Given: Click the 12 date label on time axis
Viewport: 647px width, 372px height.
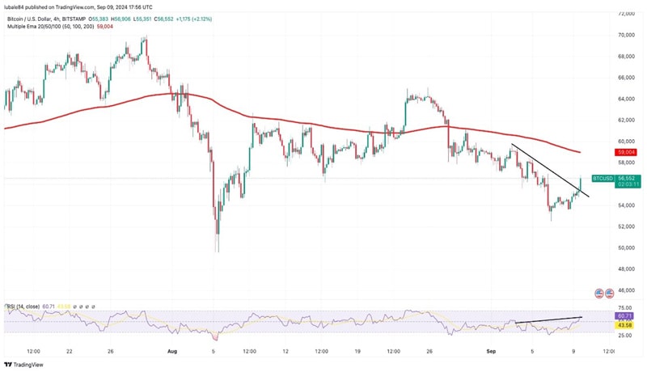Looking at the screenshot, I should pyautogui.click(x=285, y=352).
